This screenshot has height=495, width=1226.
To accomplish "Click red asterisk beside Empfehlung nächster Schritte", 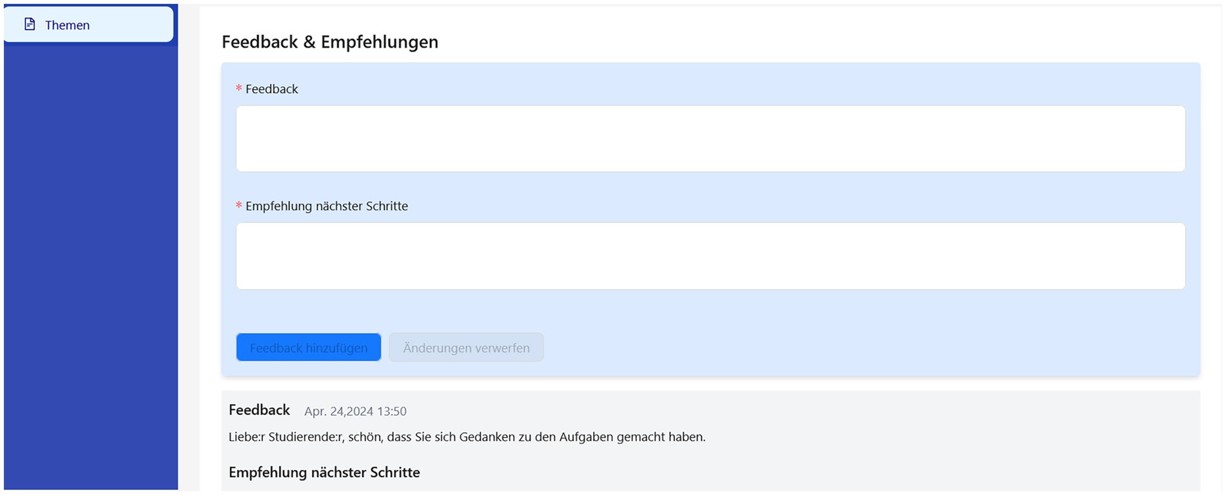I will (x=238, y=206).
